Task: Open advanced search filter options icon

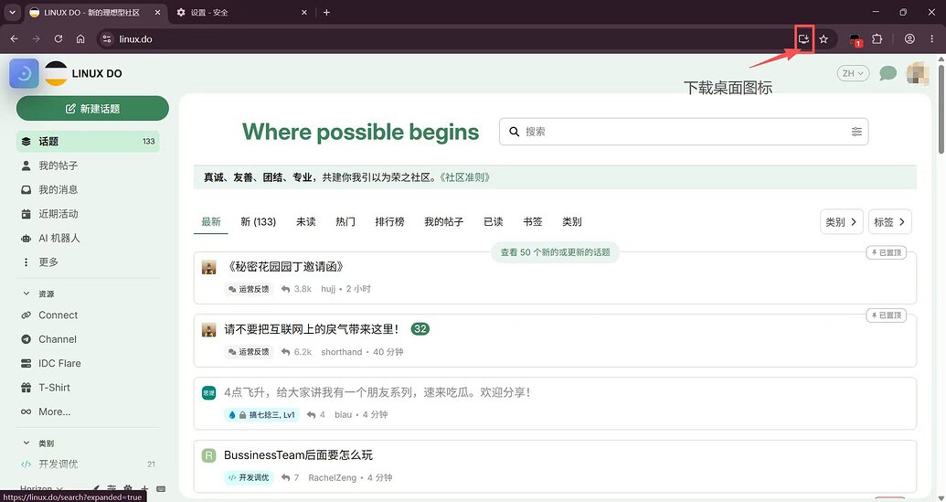Action: click(x=856, y=132)
